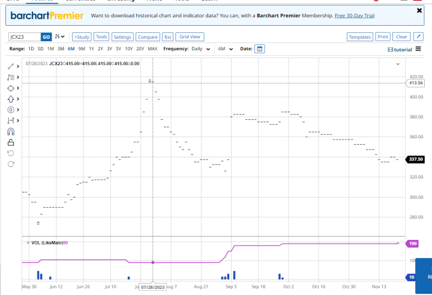Open the chart type bar-style dropdown
Image resolution: width=432 pixels, height=295 pixels.
59,37
